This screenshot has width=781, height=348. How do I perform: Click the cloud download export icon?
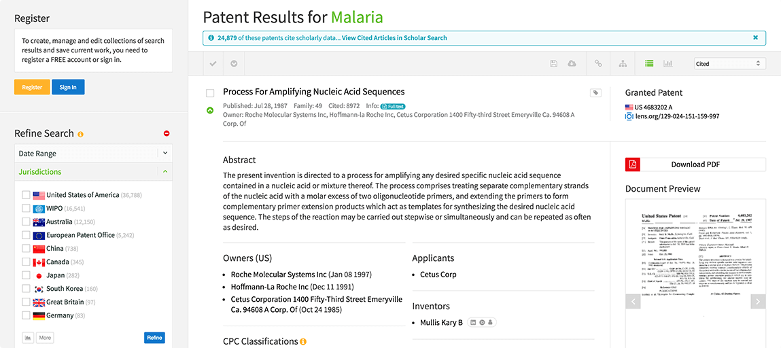pos(572,64)
